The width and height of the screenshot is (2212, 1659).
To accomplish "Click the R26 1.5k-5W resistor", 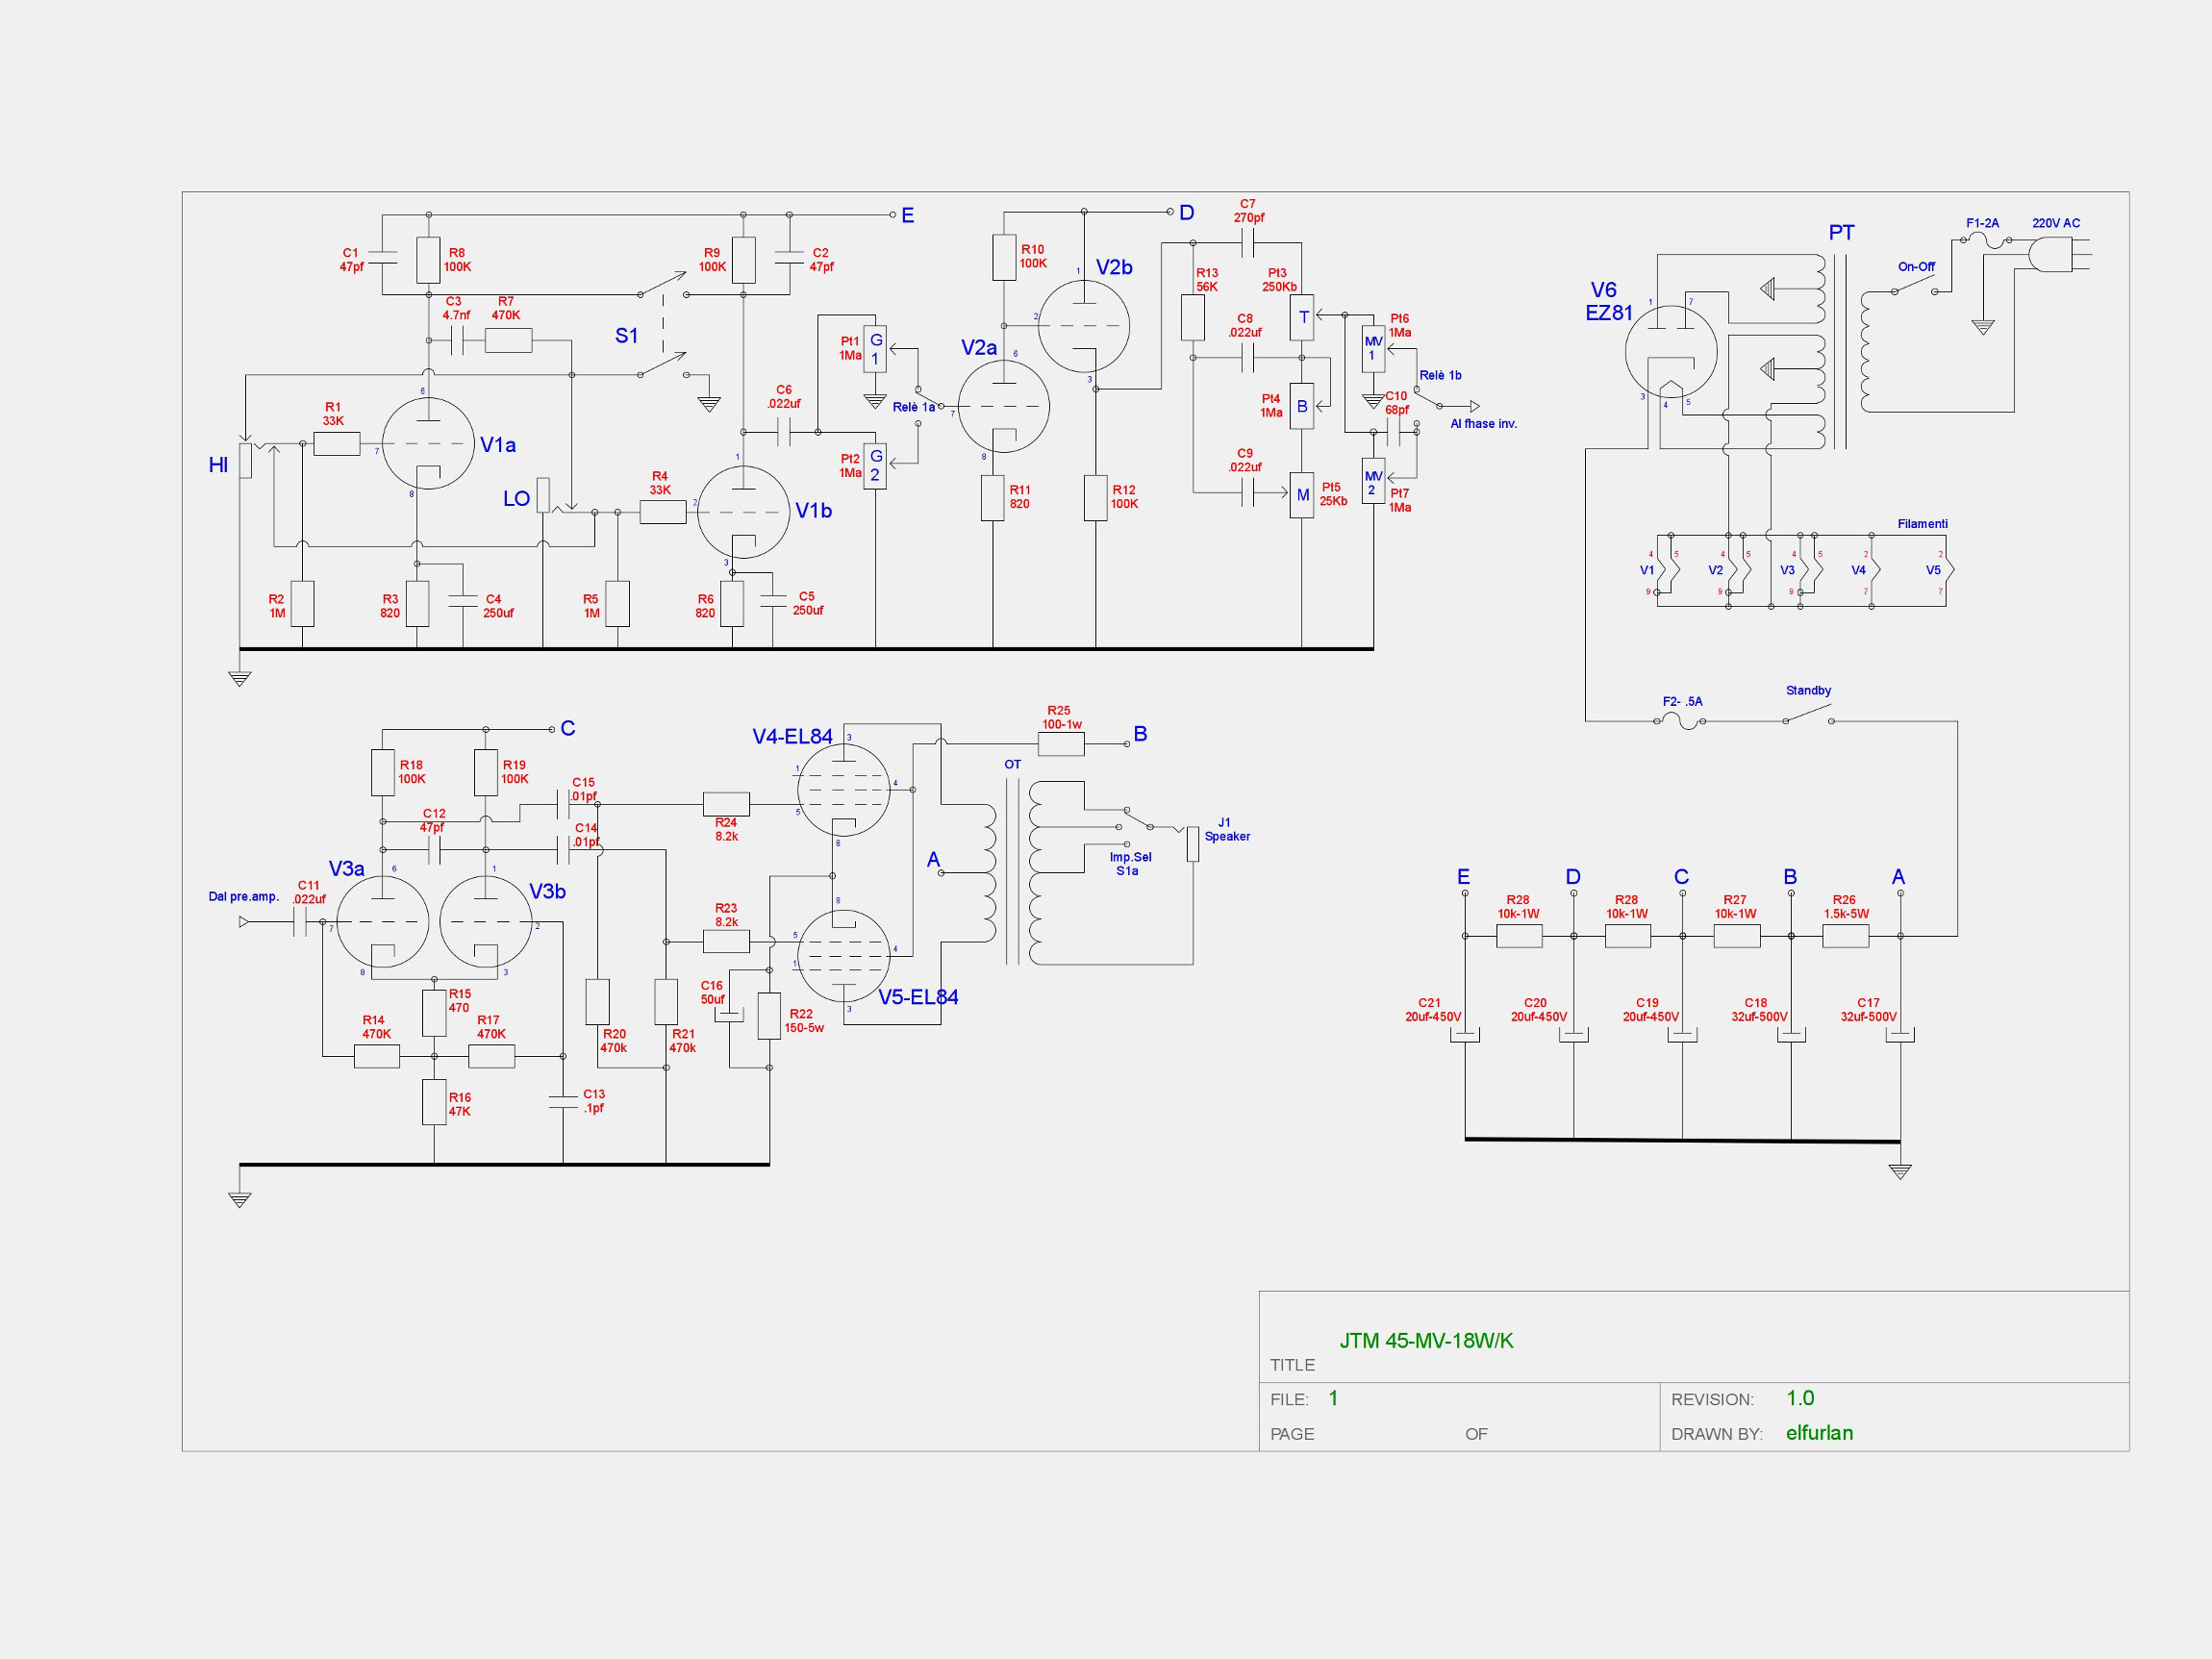I will 1845,936.
